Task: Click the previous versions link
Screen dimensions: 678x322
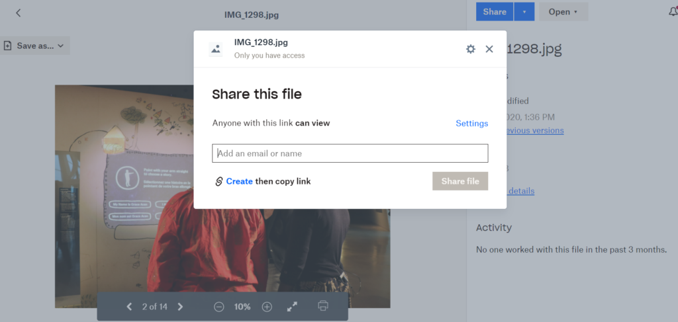Action: 535,130
